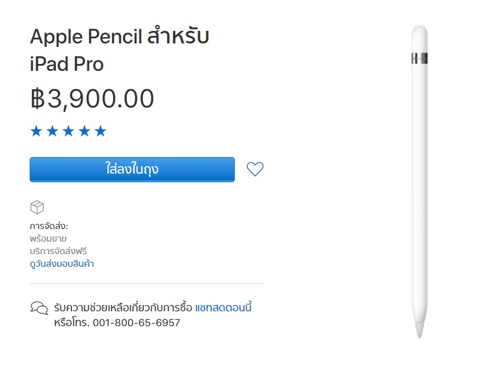Screen dimensions: 489x365
Task: Select the second rating star
Action: (51, 130)
